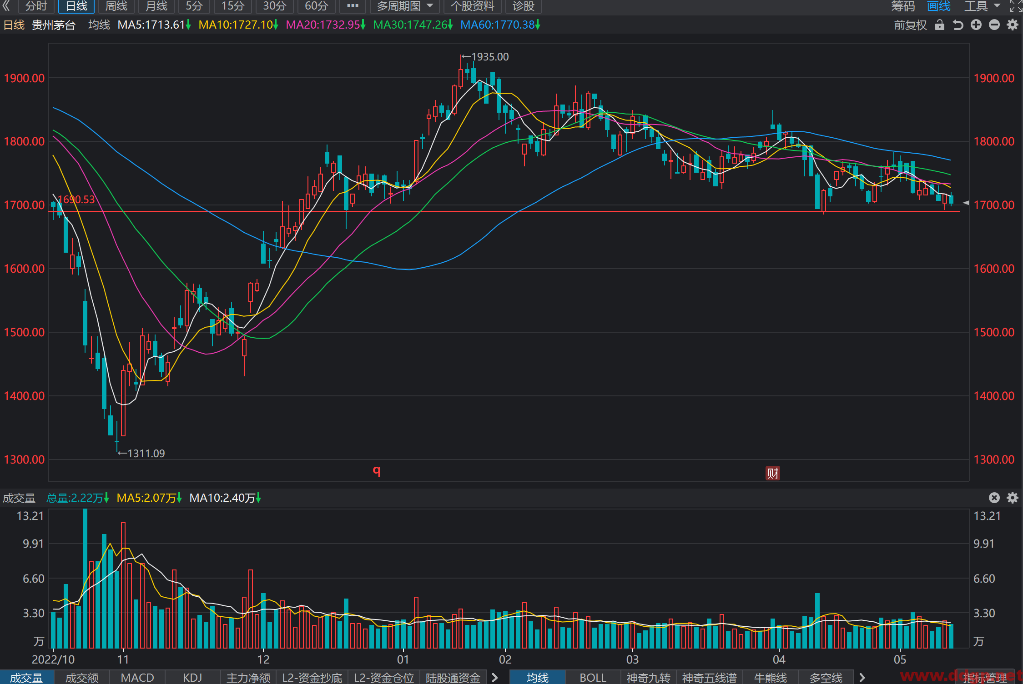1023x684 pixels.
Task: Select the MACD indicator tab
Action: pyautogui.click(x=137, y=678)
